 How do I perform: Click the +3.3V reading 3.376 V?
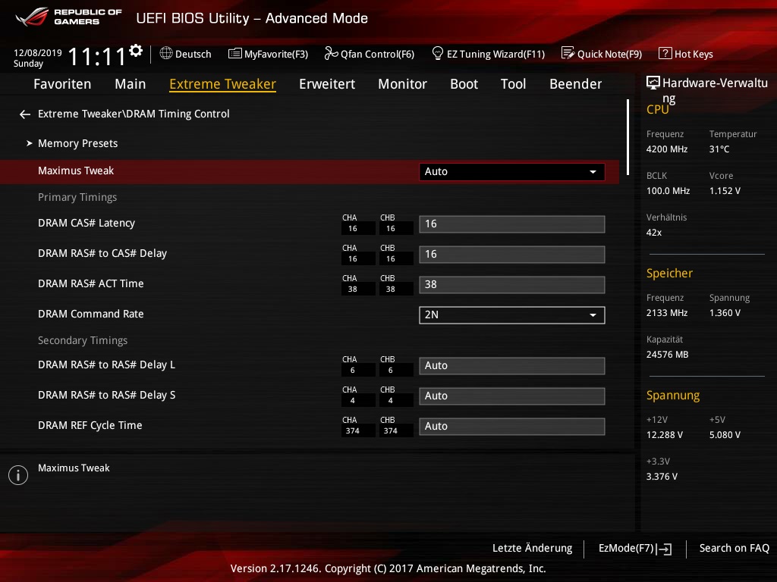[x=662, y=477]
